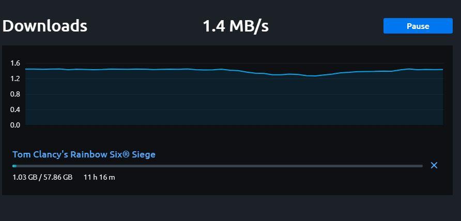Click the 11 h 16 m time remaining
The height and width of the screenshot is (221, 461).
[99, 178]
